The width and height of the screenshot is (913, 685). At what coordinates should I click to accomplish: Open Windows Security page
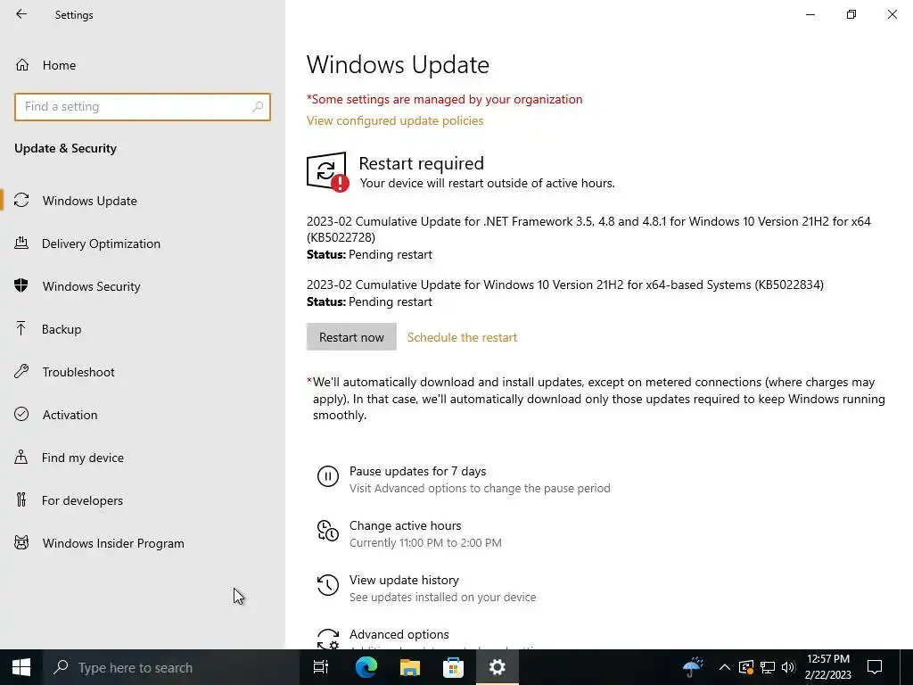click(x=92, y=286)
